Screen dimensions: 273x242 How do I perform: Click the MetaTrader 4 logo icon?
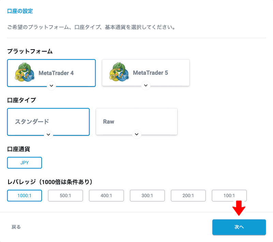point(25,72)
